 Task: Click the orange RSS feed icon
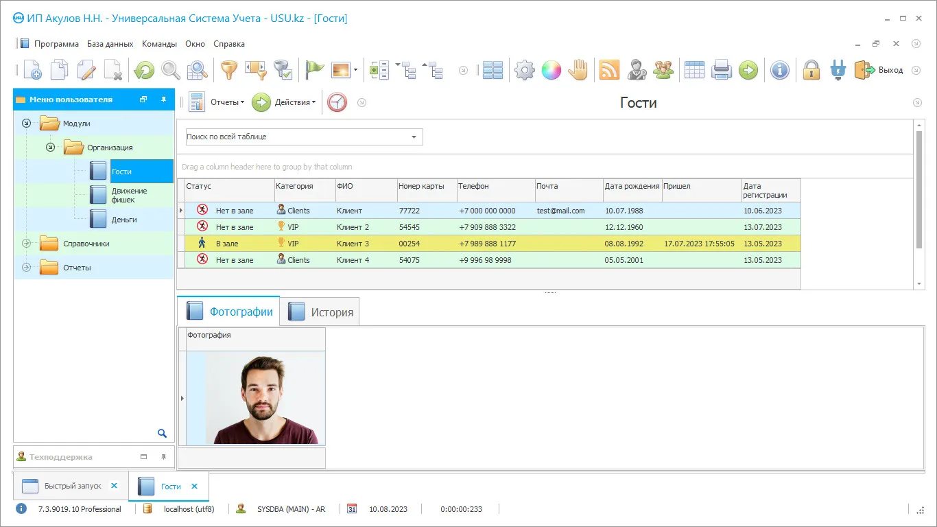[x=609, y=70]
